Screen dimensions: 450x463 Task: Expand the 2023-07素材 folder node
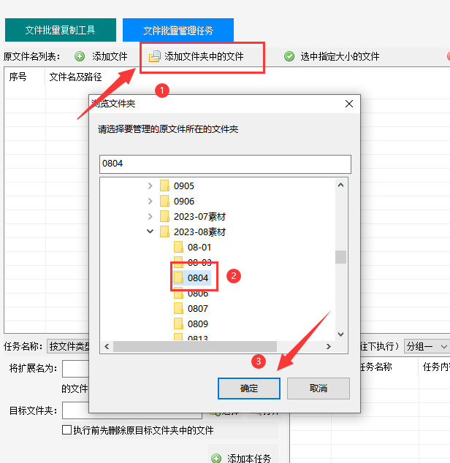coord(150,216)
